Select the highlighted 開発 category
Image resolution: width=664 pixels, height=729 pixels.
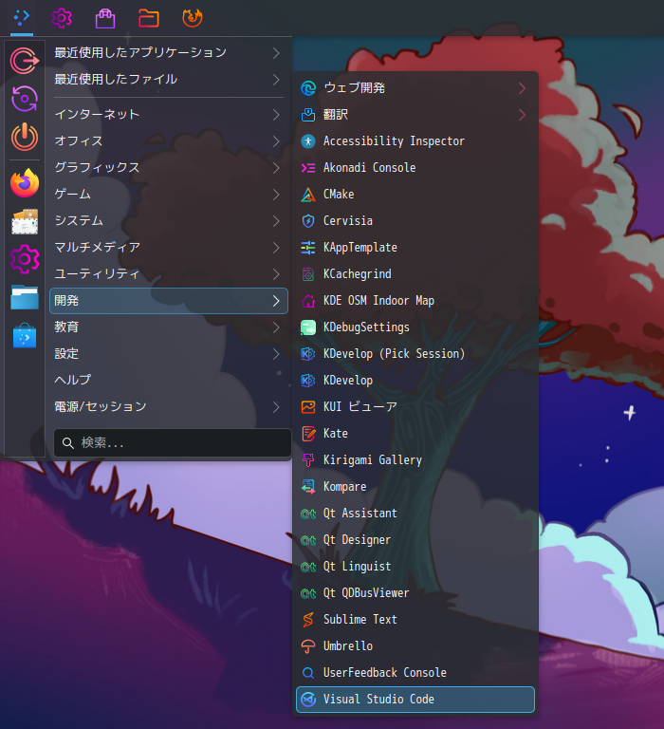(x=169, y=301)
